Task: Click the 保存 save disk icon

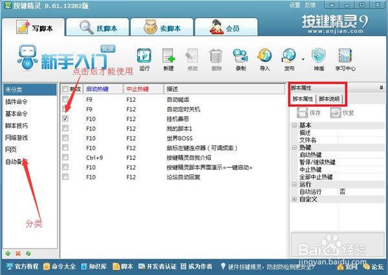Action: [x=309, y=113]
